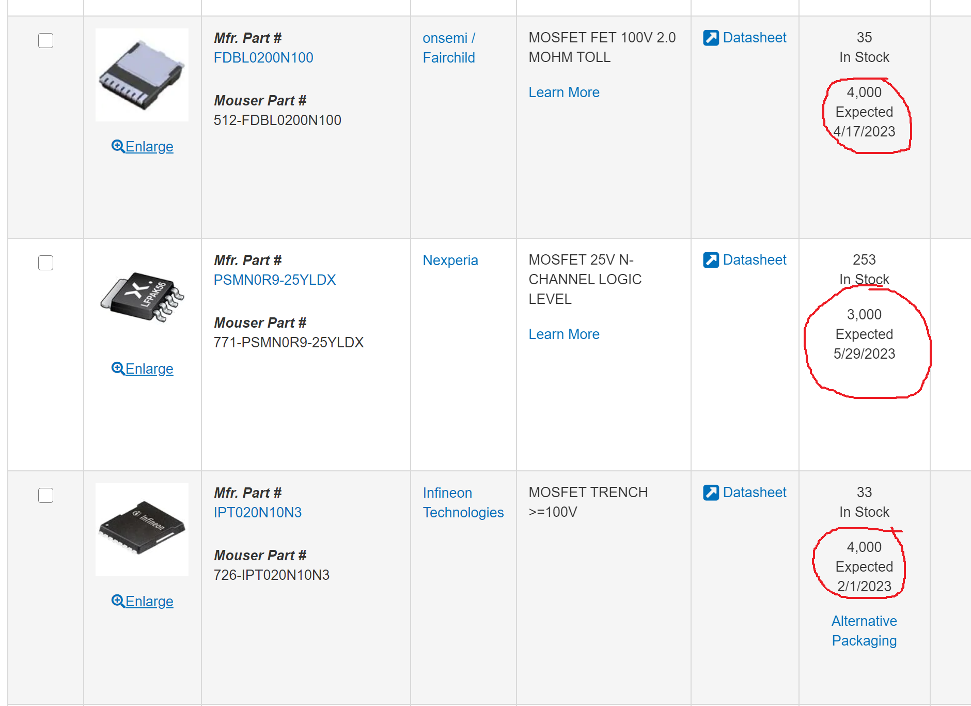Viewport: 971px width, 706px height.
Task: Open the IPT020N10N3 part number link
Action: [x=257, y=513]
